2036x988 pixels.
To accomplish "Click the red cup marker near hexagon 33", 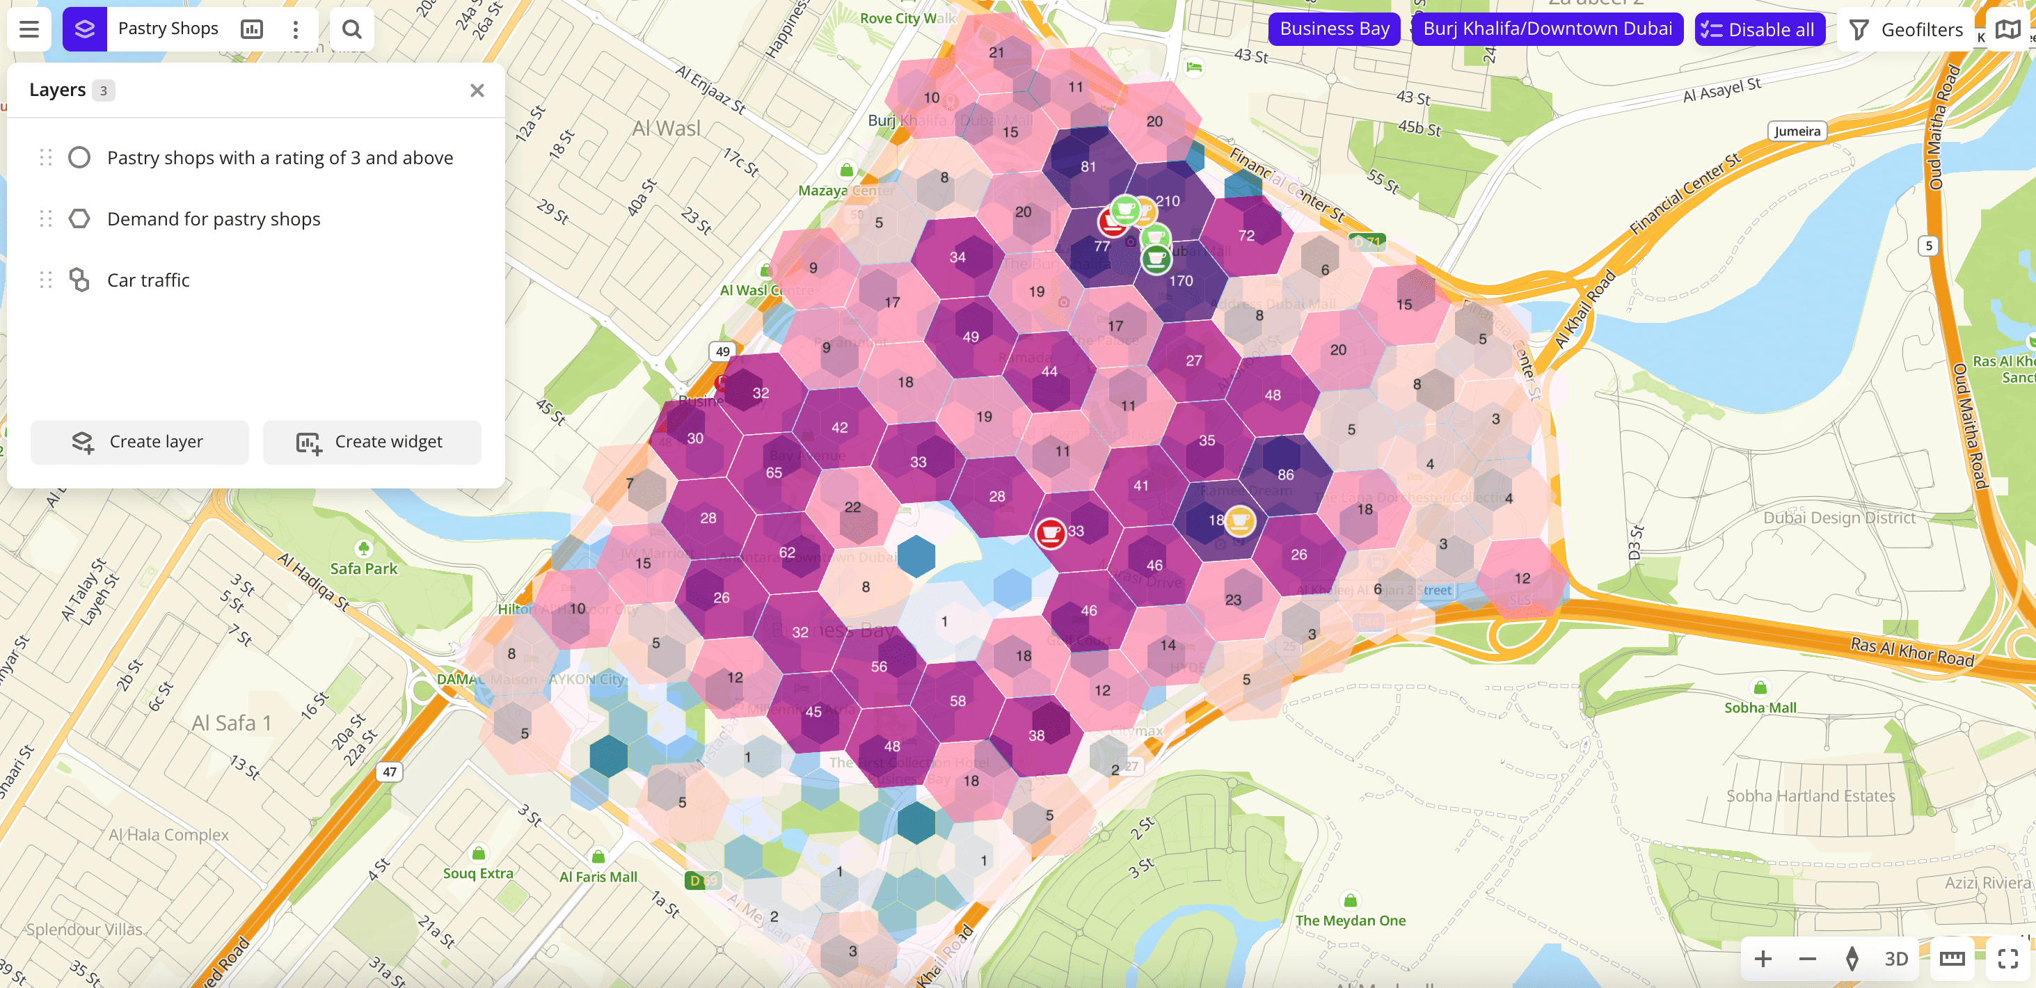I will [1051, 534].
